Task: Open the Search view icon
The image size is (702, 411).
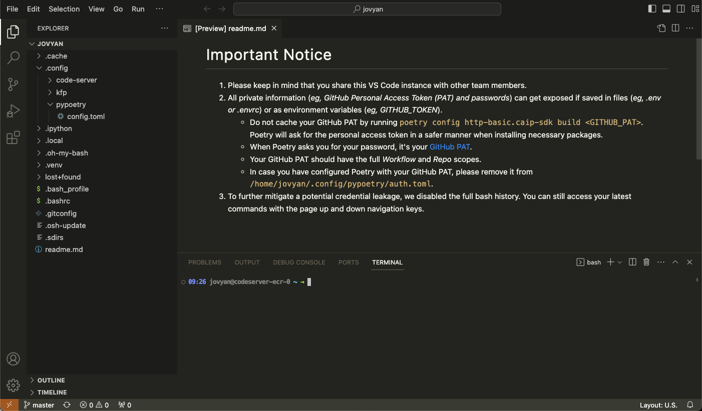Action: click(x=13, y=57)
